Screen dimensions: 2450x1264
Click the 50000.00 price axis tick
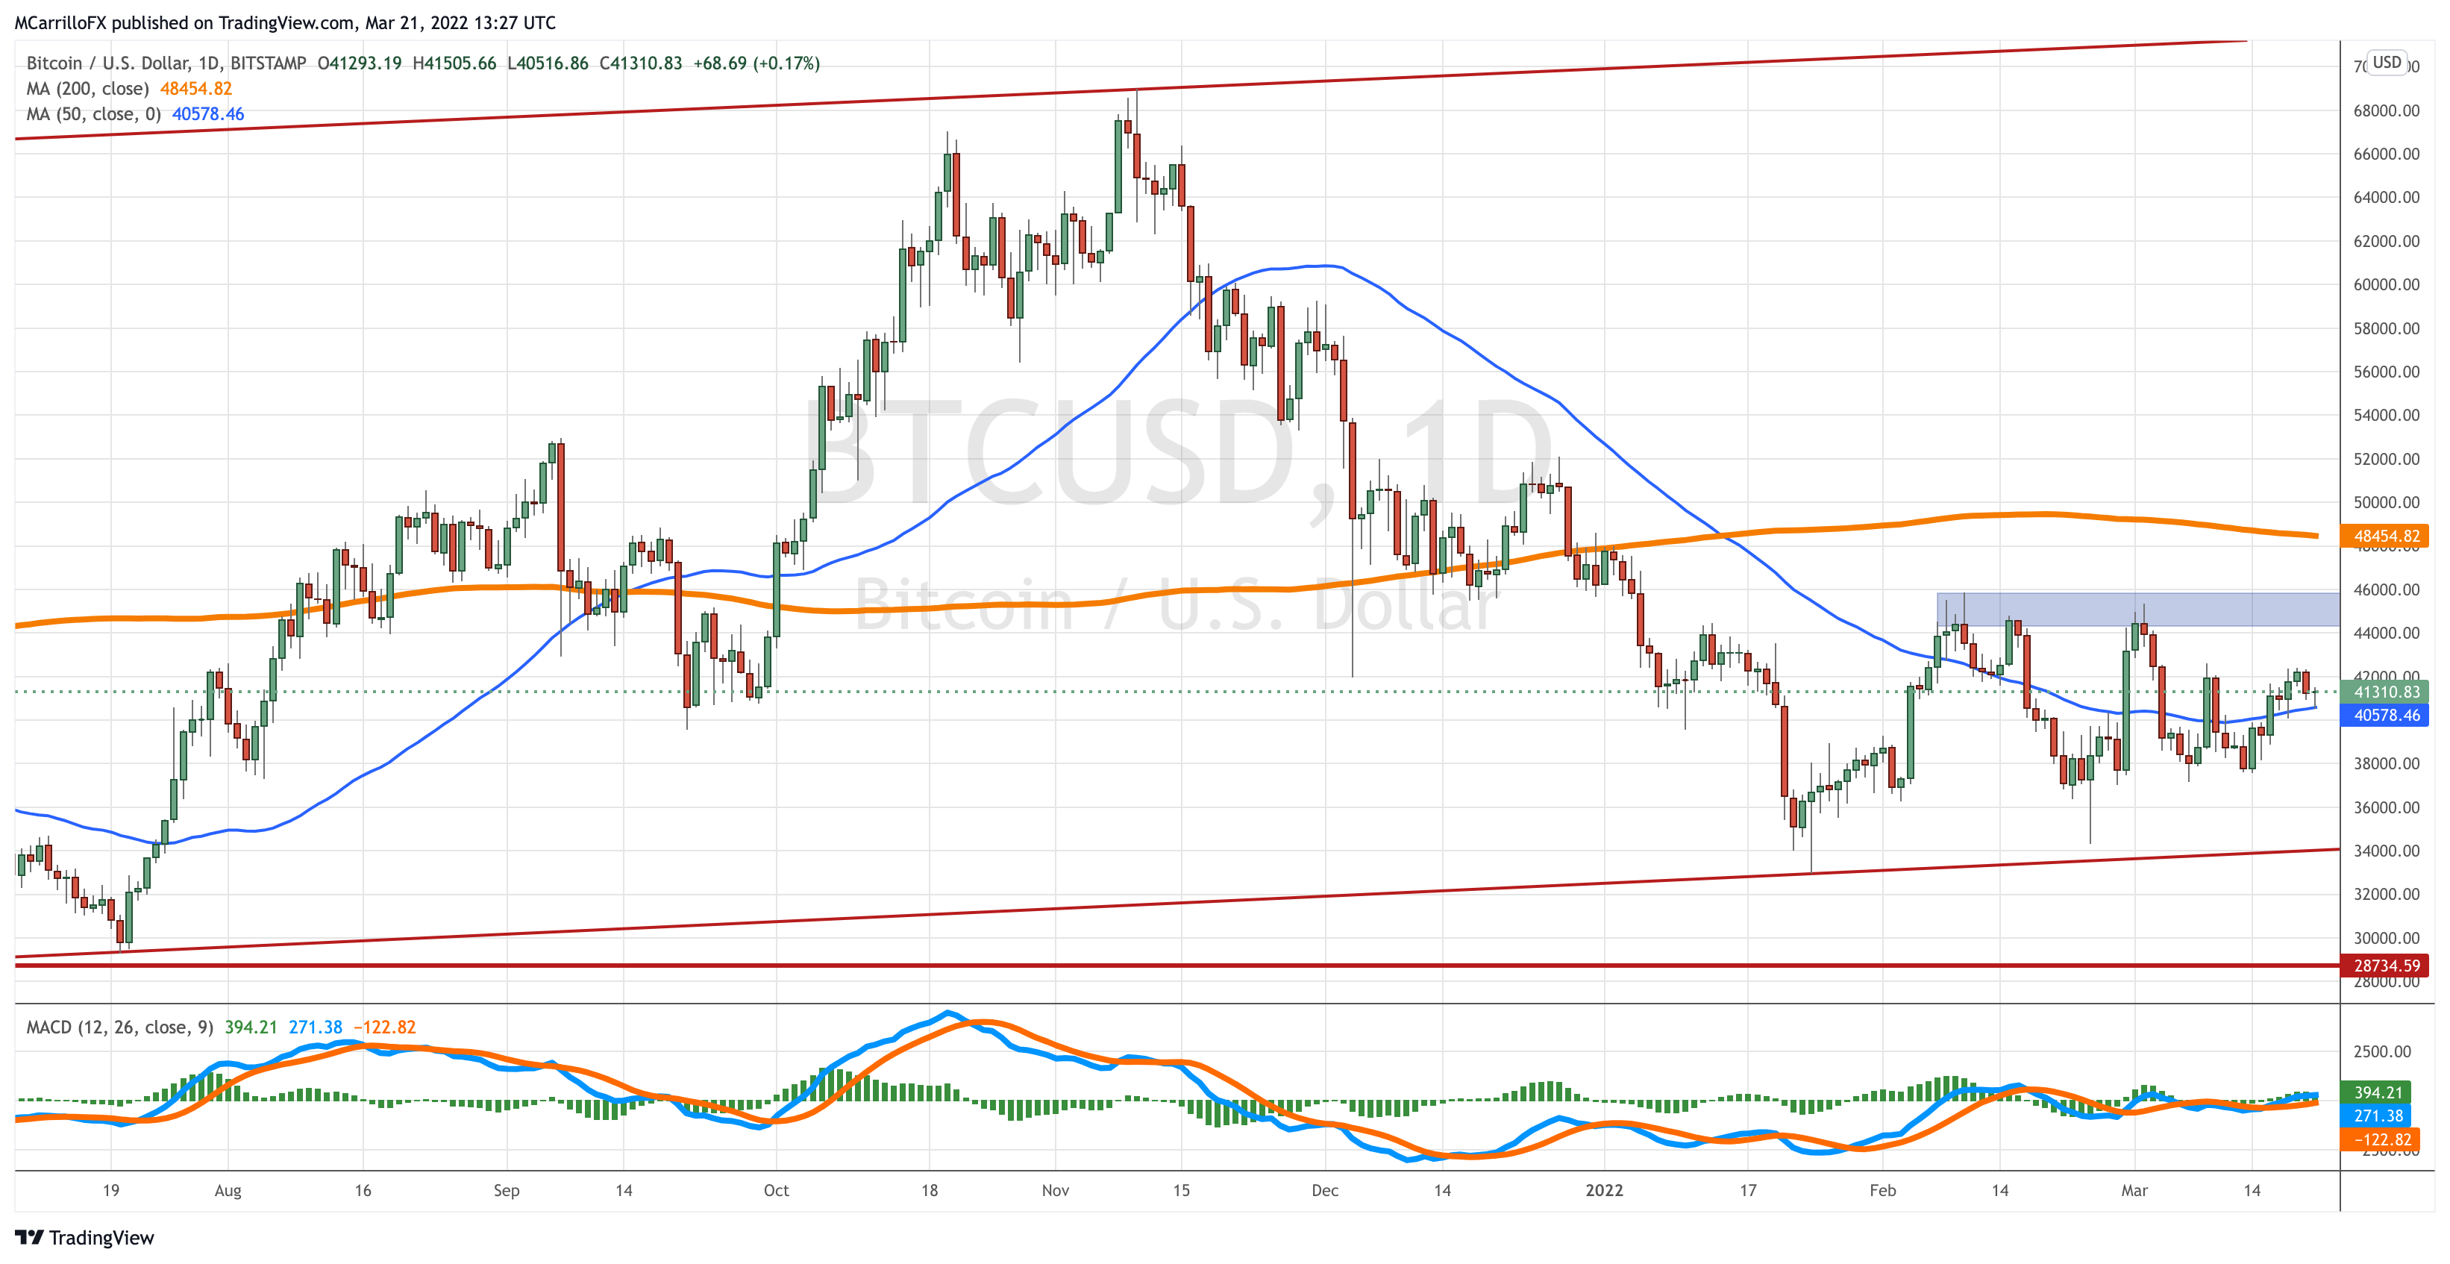click(x=2387, y=502)
